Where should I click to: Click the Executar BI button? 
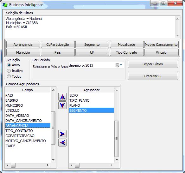tap(153, 76)
